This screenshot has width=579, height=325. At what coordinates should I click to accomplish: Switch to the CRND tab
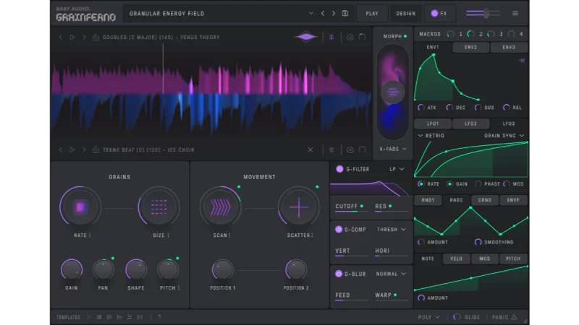click(x=484, y=200)
